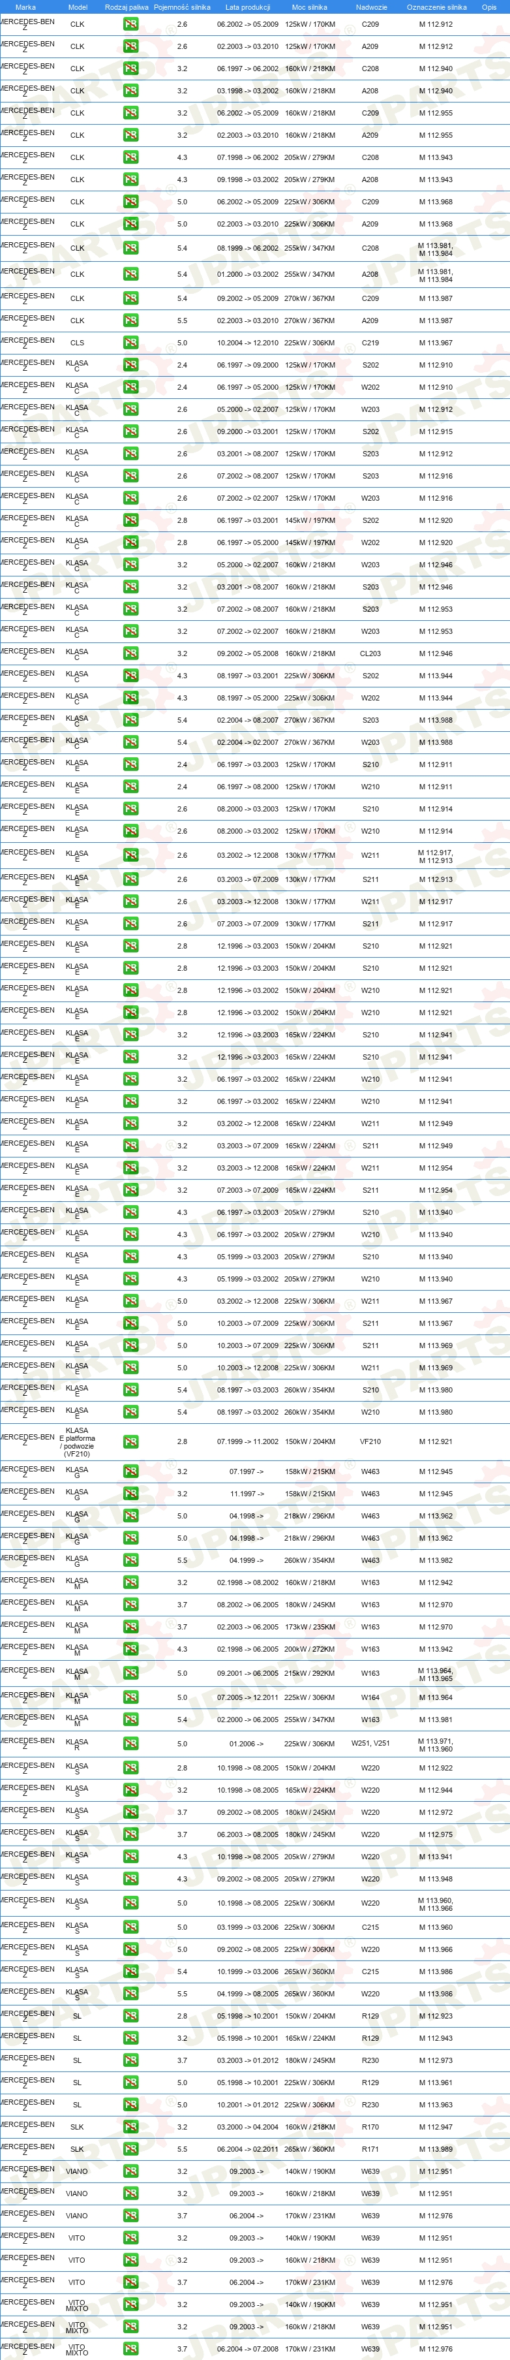Click fuel icon in Klasa S M 113.948 row
This screenshot has width=510, height=2360.
click(x=131, y=1879)
